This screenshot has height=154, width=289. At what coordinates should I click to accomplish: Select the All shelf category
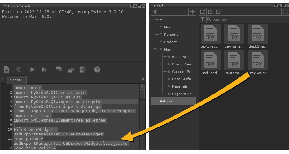click(162, 20)
